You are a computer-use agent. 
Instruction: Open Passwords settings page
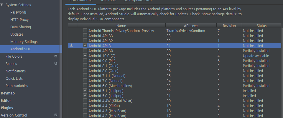18,12
